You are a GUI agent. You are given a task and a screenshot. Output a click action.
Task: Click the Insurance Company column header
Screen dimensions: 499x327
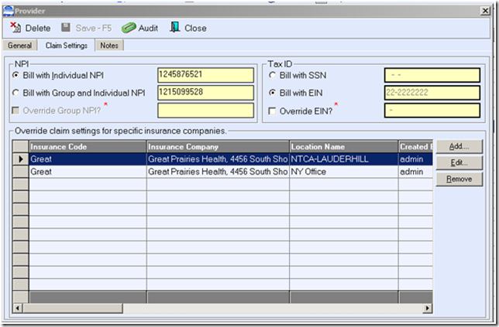pos(218,147)
